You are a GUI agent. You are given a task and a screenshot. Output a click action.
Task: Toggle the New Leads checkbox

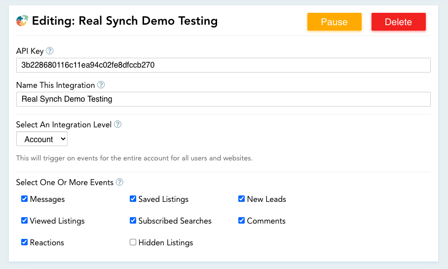pyautogui.click(x=241, y=199)
